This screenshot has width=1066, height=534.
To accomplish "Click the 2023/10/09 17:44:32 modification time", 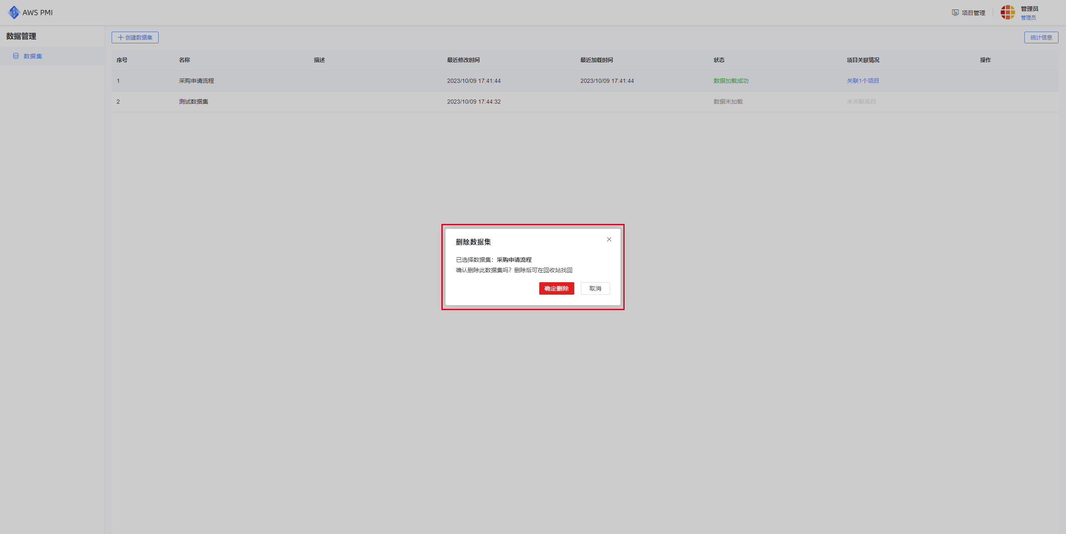I will pyautogui.click(x=474, y=102).
